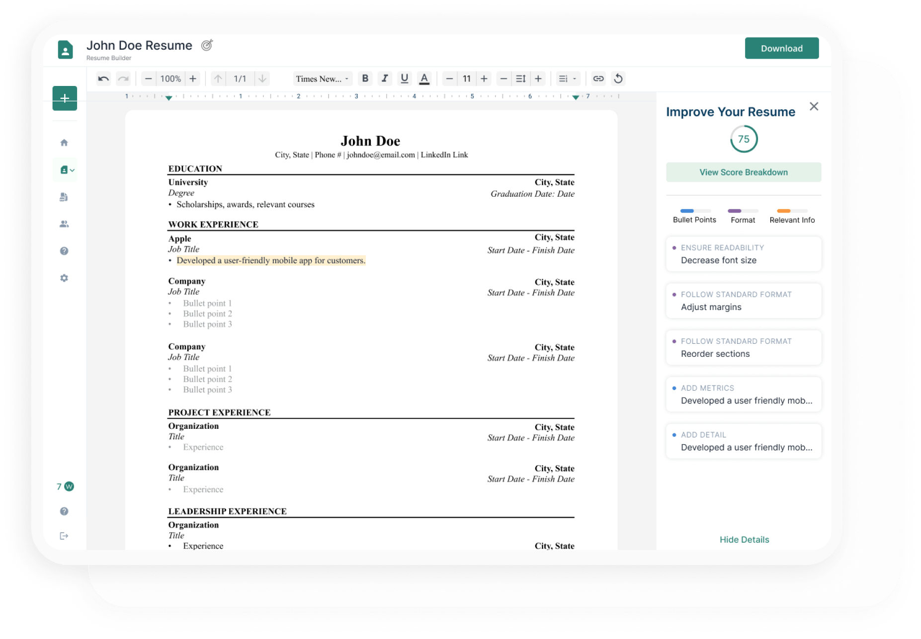This screenshot has height=639, width=921.
Task: Go home using the sidebar house icon
Action: 64,142
